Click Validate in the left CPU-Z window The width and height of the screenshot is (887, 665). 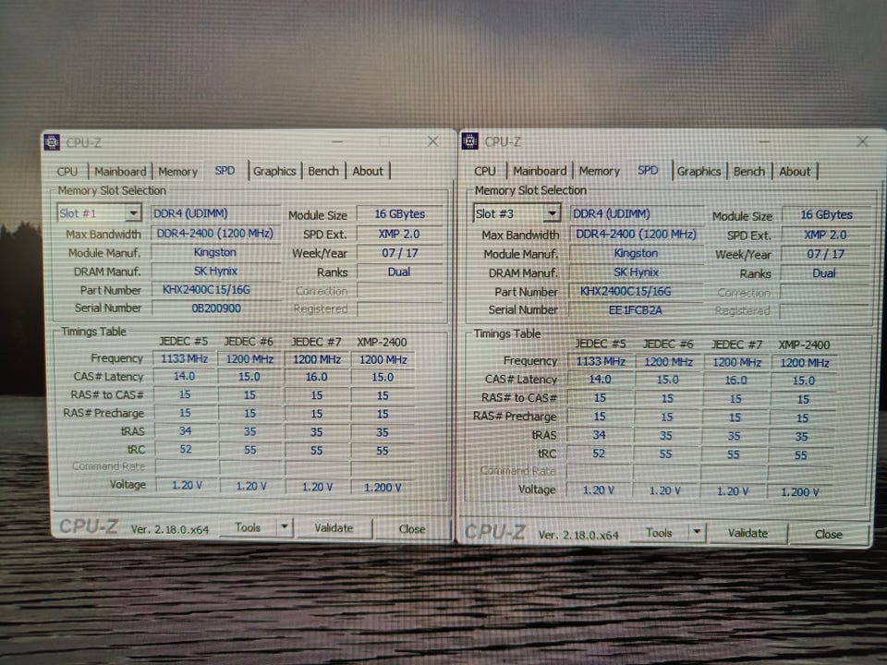tap(334, 528)
